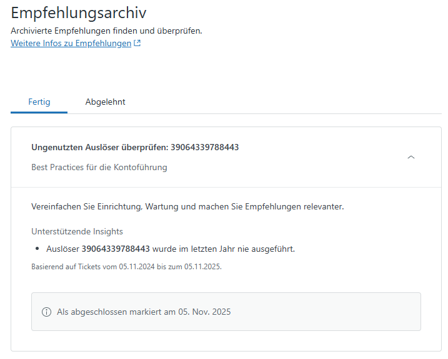This screenshot has height=359, width=448.
Task: Switch to the Abgelehnt tab
Action: coord(105,102)
